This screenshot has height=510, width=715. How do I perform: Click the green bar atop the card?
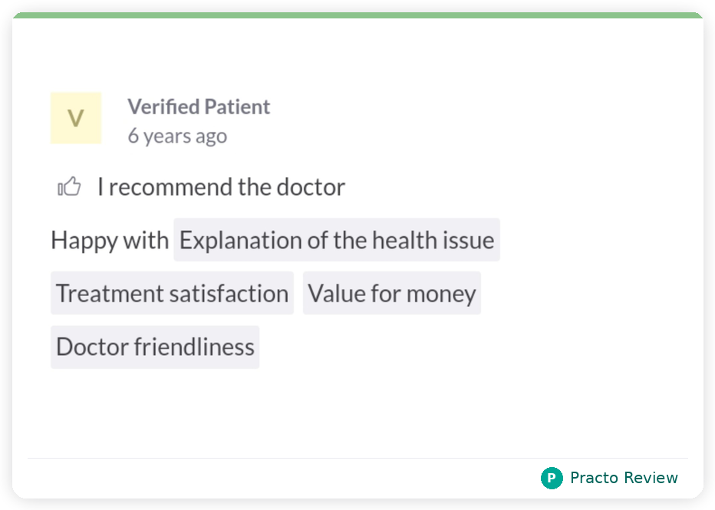pos(357,15)
